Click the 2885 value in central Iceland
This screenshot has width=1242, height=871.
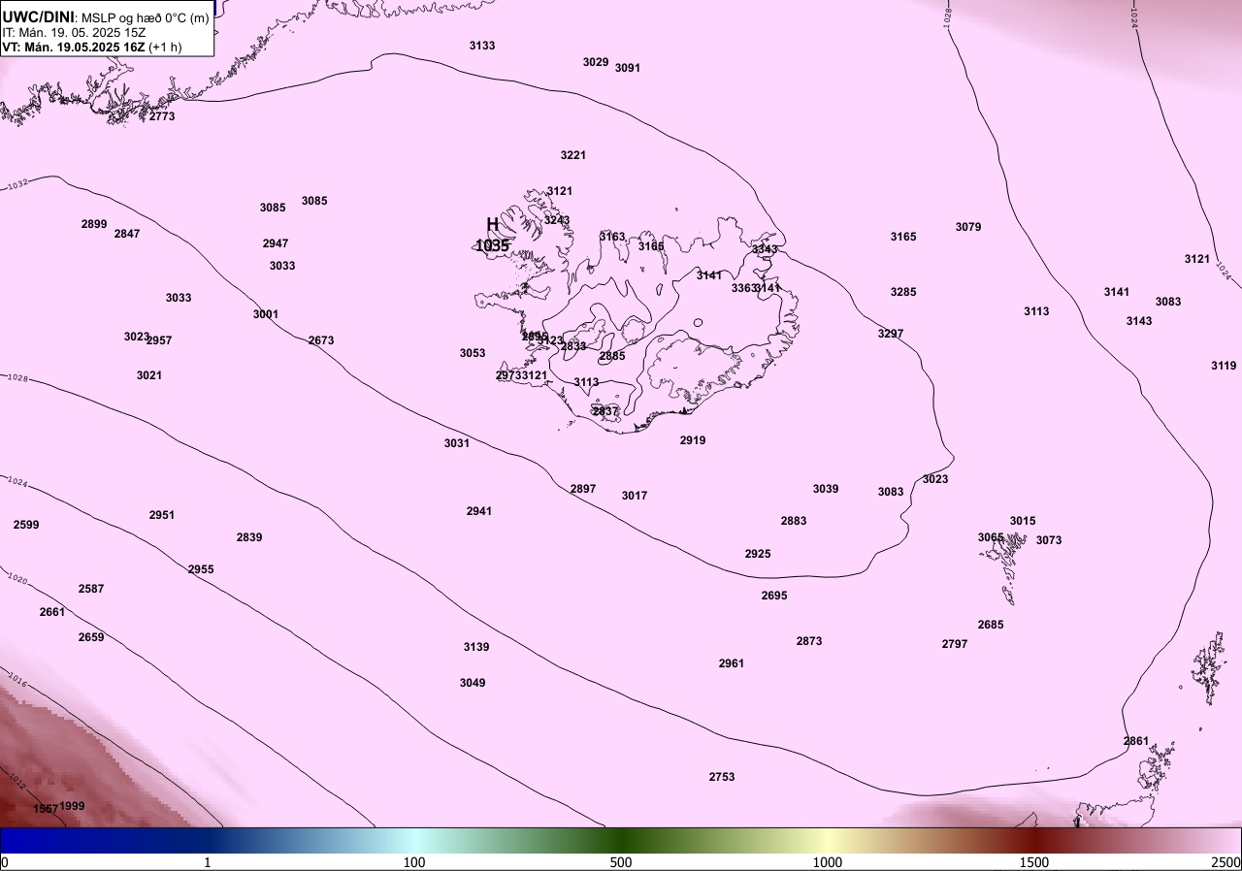pos(612,356)
